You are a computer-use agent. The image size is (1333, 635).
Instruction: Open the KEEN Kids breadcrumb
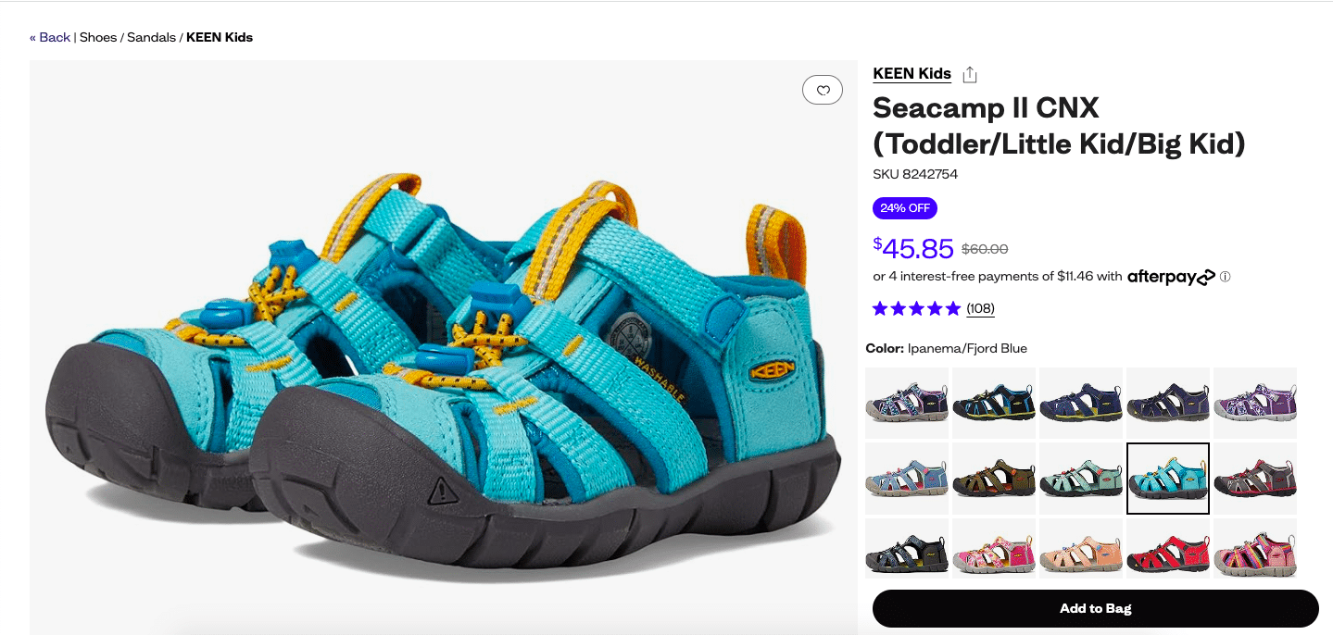click(x=220, y=37)
